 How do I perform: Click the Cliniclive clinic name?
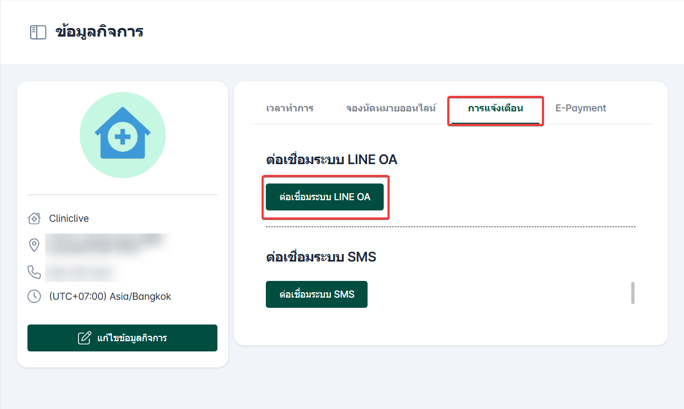[69, 218]
